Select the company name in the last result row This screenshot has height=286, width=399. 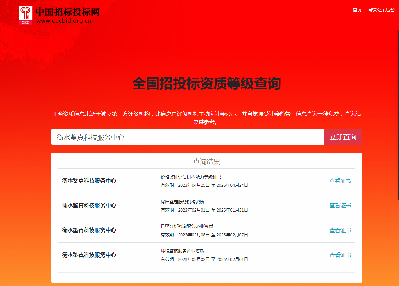89,255
